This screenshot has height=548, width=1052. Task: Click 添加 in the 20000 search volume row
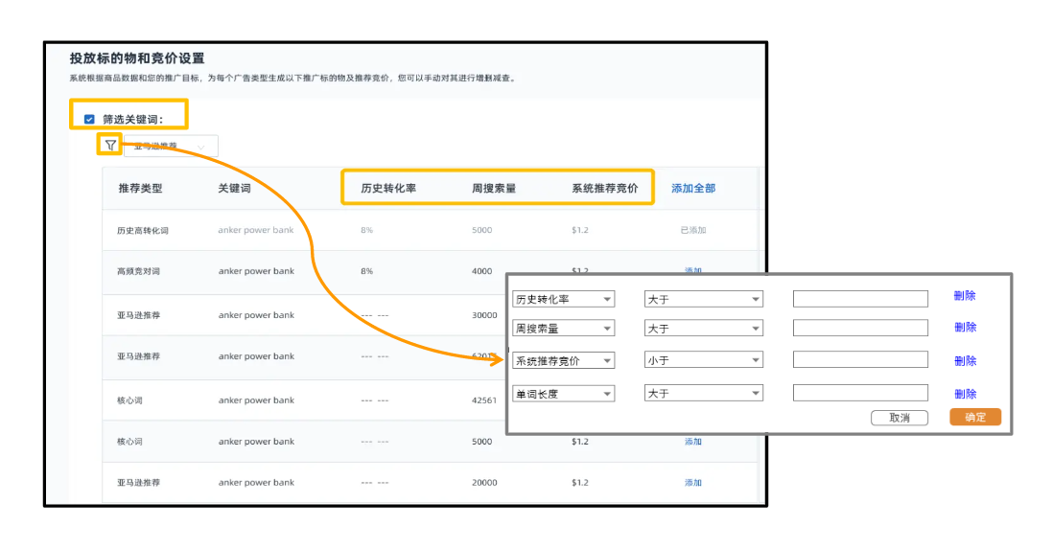[692, 483]
